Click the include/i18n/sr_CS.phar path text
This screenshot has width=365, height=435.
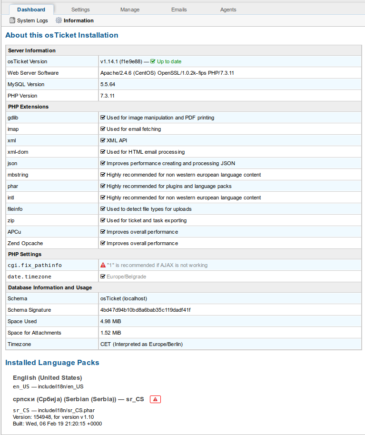tap(66, 410)
